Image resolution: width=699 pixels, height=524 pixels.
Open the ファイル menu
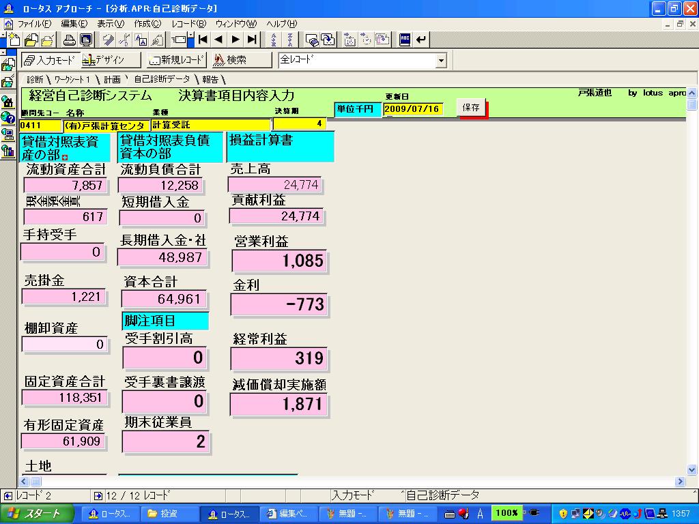point(34,24)
